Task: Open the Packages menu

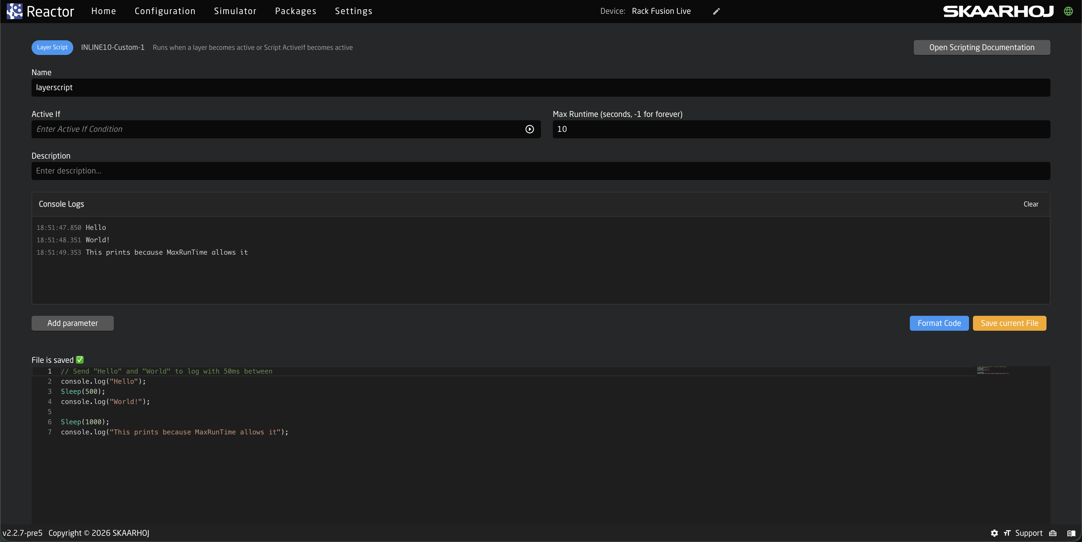Action: point(296,11)
